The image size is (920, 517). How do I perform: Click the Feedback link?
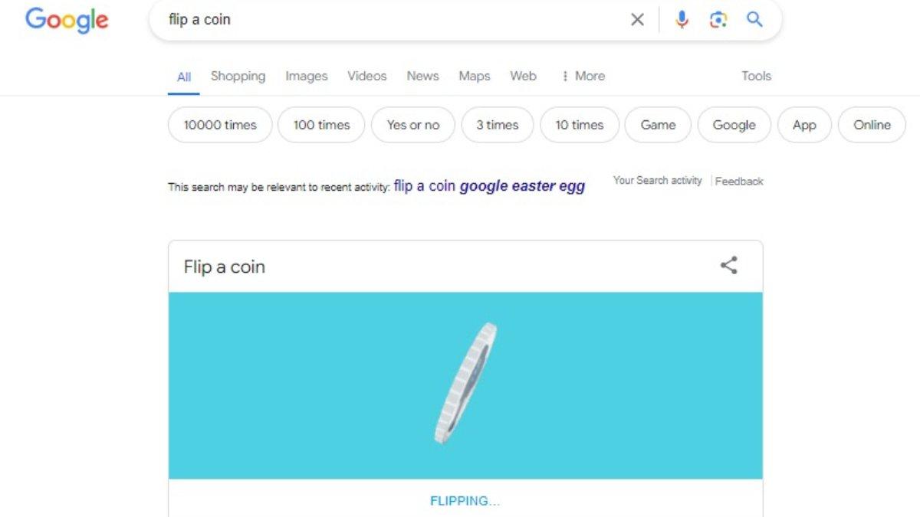pos(739,182)
